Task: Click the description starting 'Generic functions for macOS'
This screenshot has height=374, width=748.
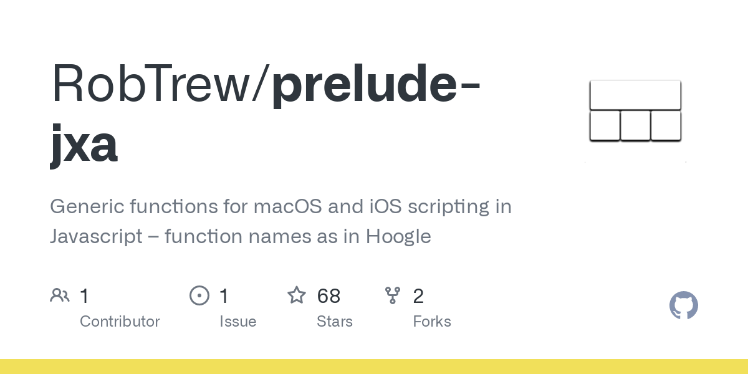Action: (x=280, y=221)
